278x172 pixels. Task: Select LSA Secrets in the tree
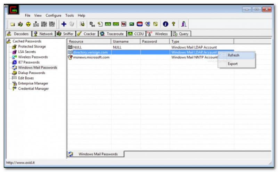27,52
